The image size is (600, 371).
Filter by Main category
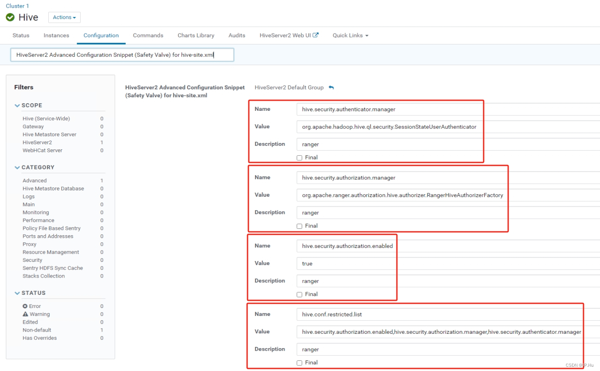tap(29, 205)
